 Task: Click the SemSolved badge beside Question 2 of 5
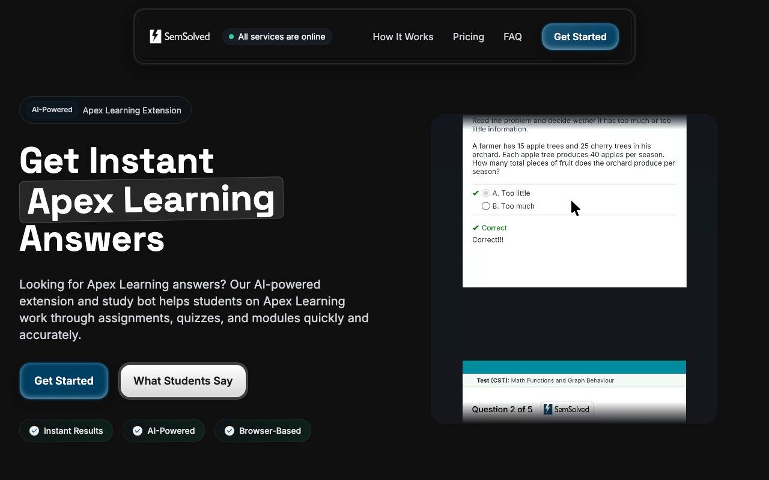(567, 409)
